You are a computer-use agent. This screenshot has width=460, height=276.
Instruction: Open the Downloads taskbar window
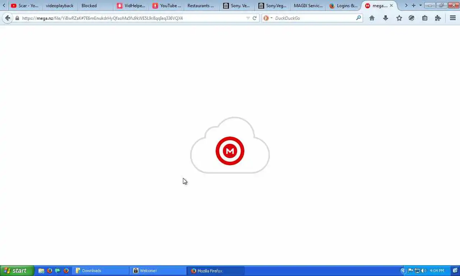tap(101, 271)
